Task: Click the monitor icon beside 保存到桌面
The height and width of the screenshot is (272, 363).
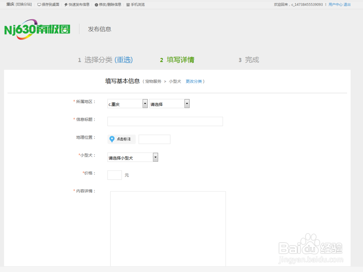Action: (x=39, y=5)
